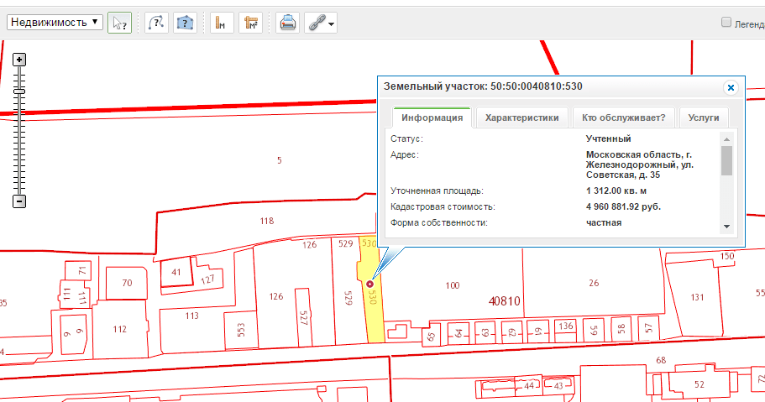Click parcel label 150
This screenshot has height=402, width=765.
727,256
